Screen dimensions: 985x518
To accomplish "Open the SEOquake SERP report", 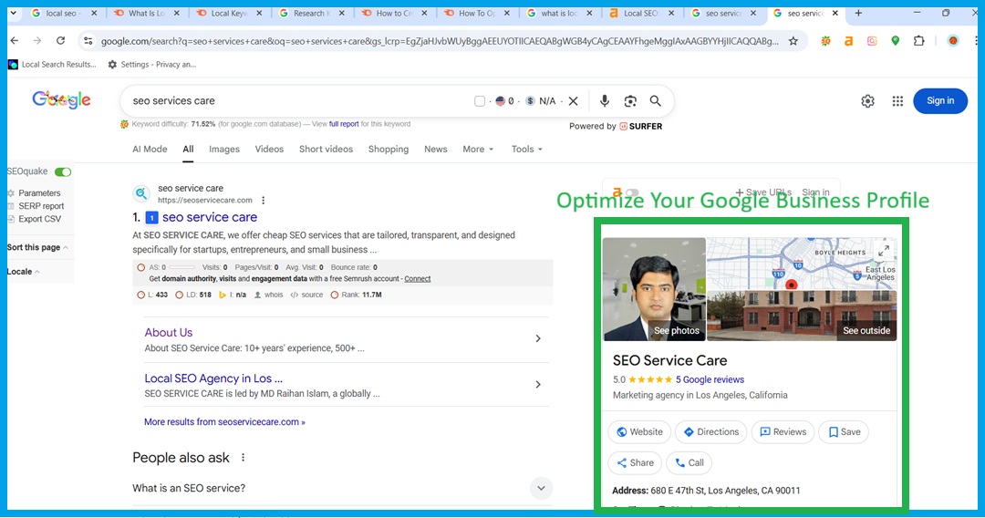I will coord(41,206).
